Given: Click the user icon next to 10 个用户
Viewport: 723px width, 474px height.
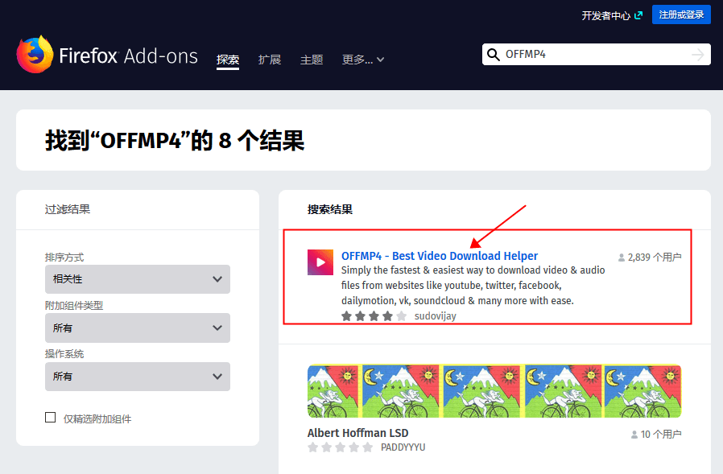Looking at the screenshot, I should click(634, 435).
